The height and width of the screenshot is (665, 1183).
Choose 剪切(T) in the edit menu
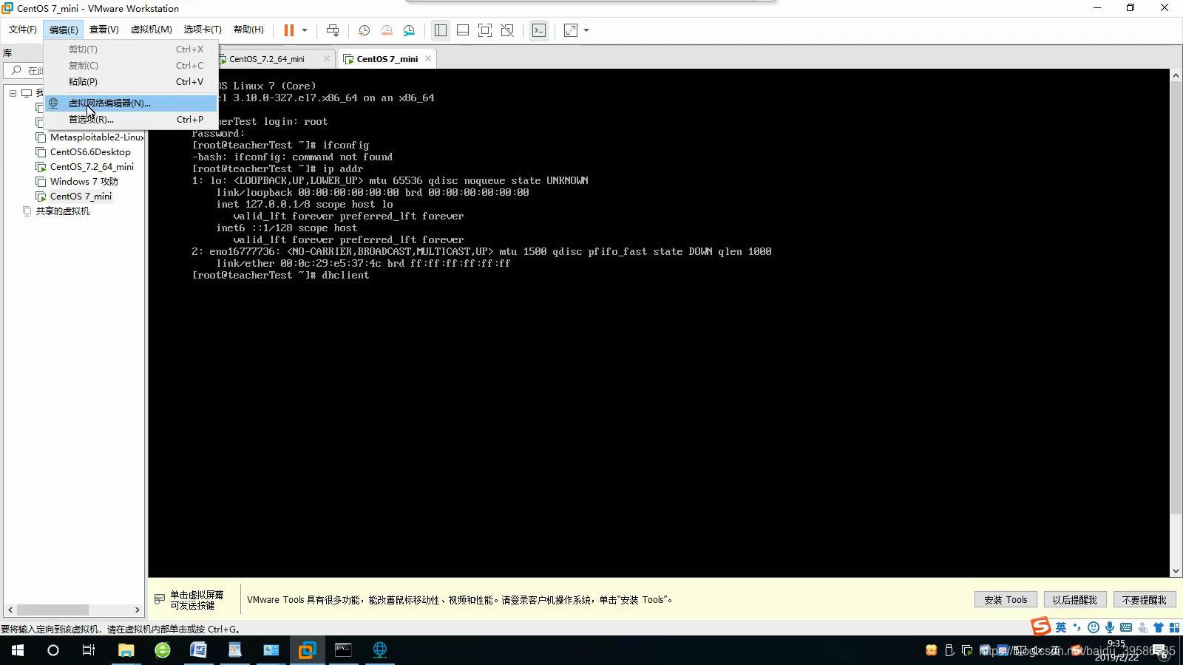pyautogui.click(x=131, y=49)
